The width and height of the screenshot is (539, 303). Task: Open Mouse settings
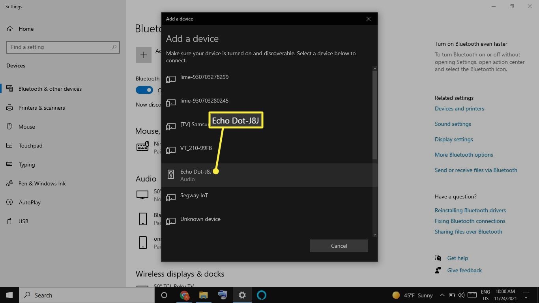(x=63, y=127)
